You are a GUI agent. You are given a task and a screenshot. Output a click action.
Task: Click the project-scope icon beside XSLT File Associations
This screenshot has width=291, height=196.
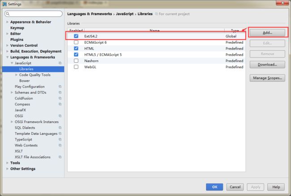(60, 157)
